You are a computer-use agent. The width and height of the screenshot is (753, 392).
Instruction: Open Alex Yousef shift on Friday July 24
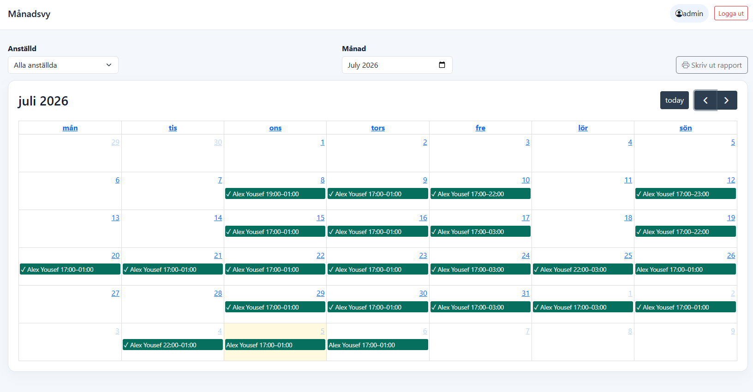[x=480, y=269]
